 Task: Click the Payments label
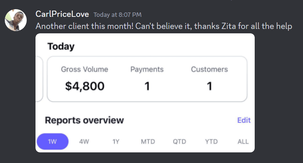click(147, 69)
